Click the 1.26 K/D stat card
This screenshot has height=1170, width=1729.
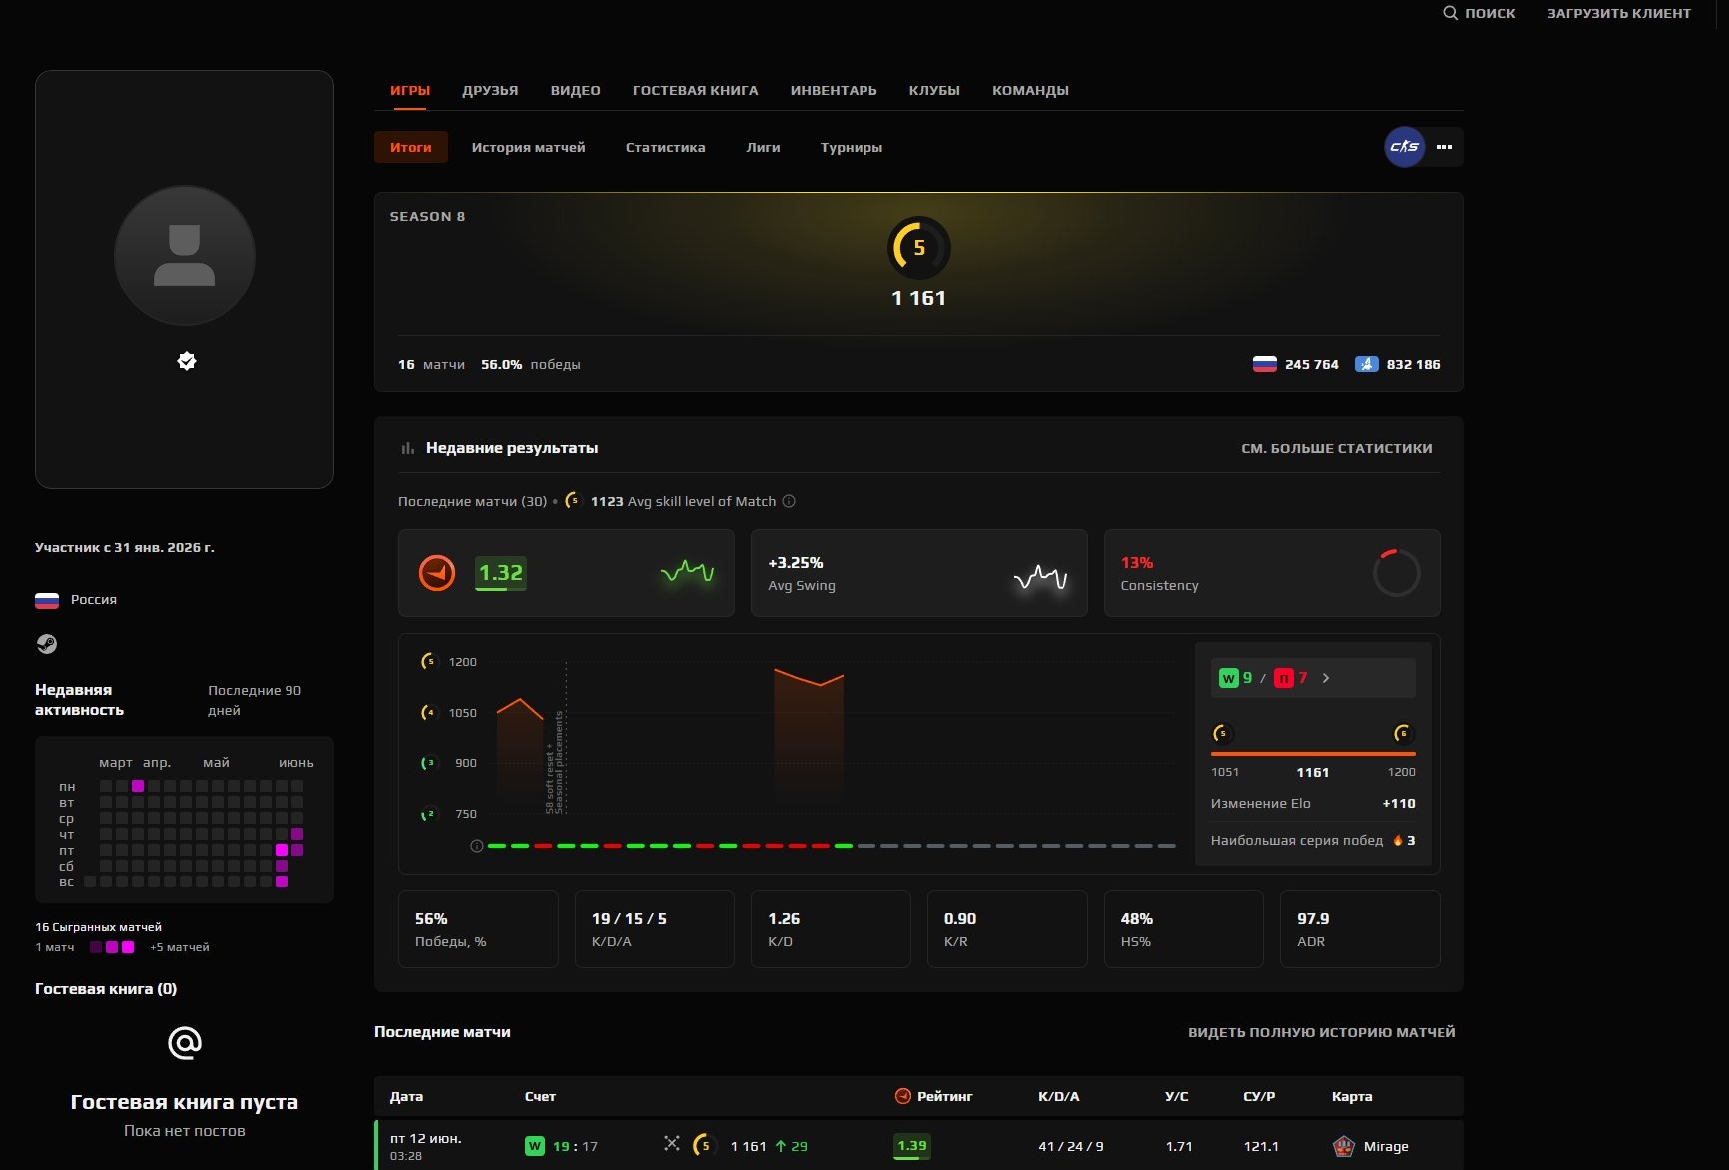[831, 929]
